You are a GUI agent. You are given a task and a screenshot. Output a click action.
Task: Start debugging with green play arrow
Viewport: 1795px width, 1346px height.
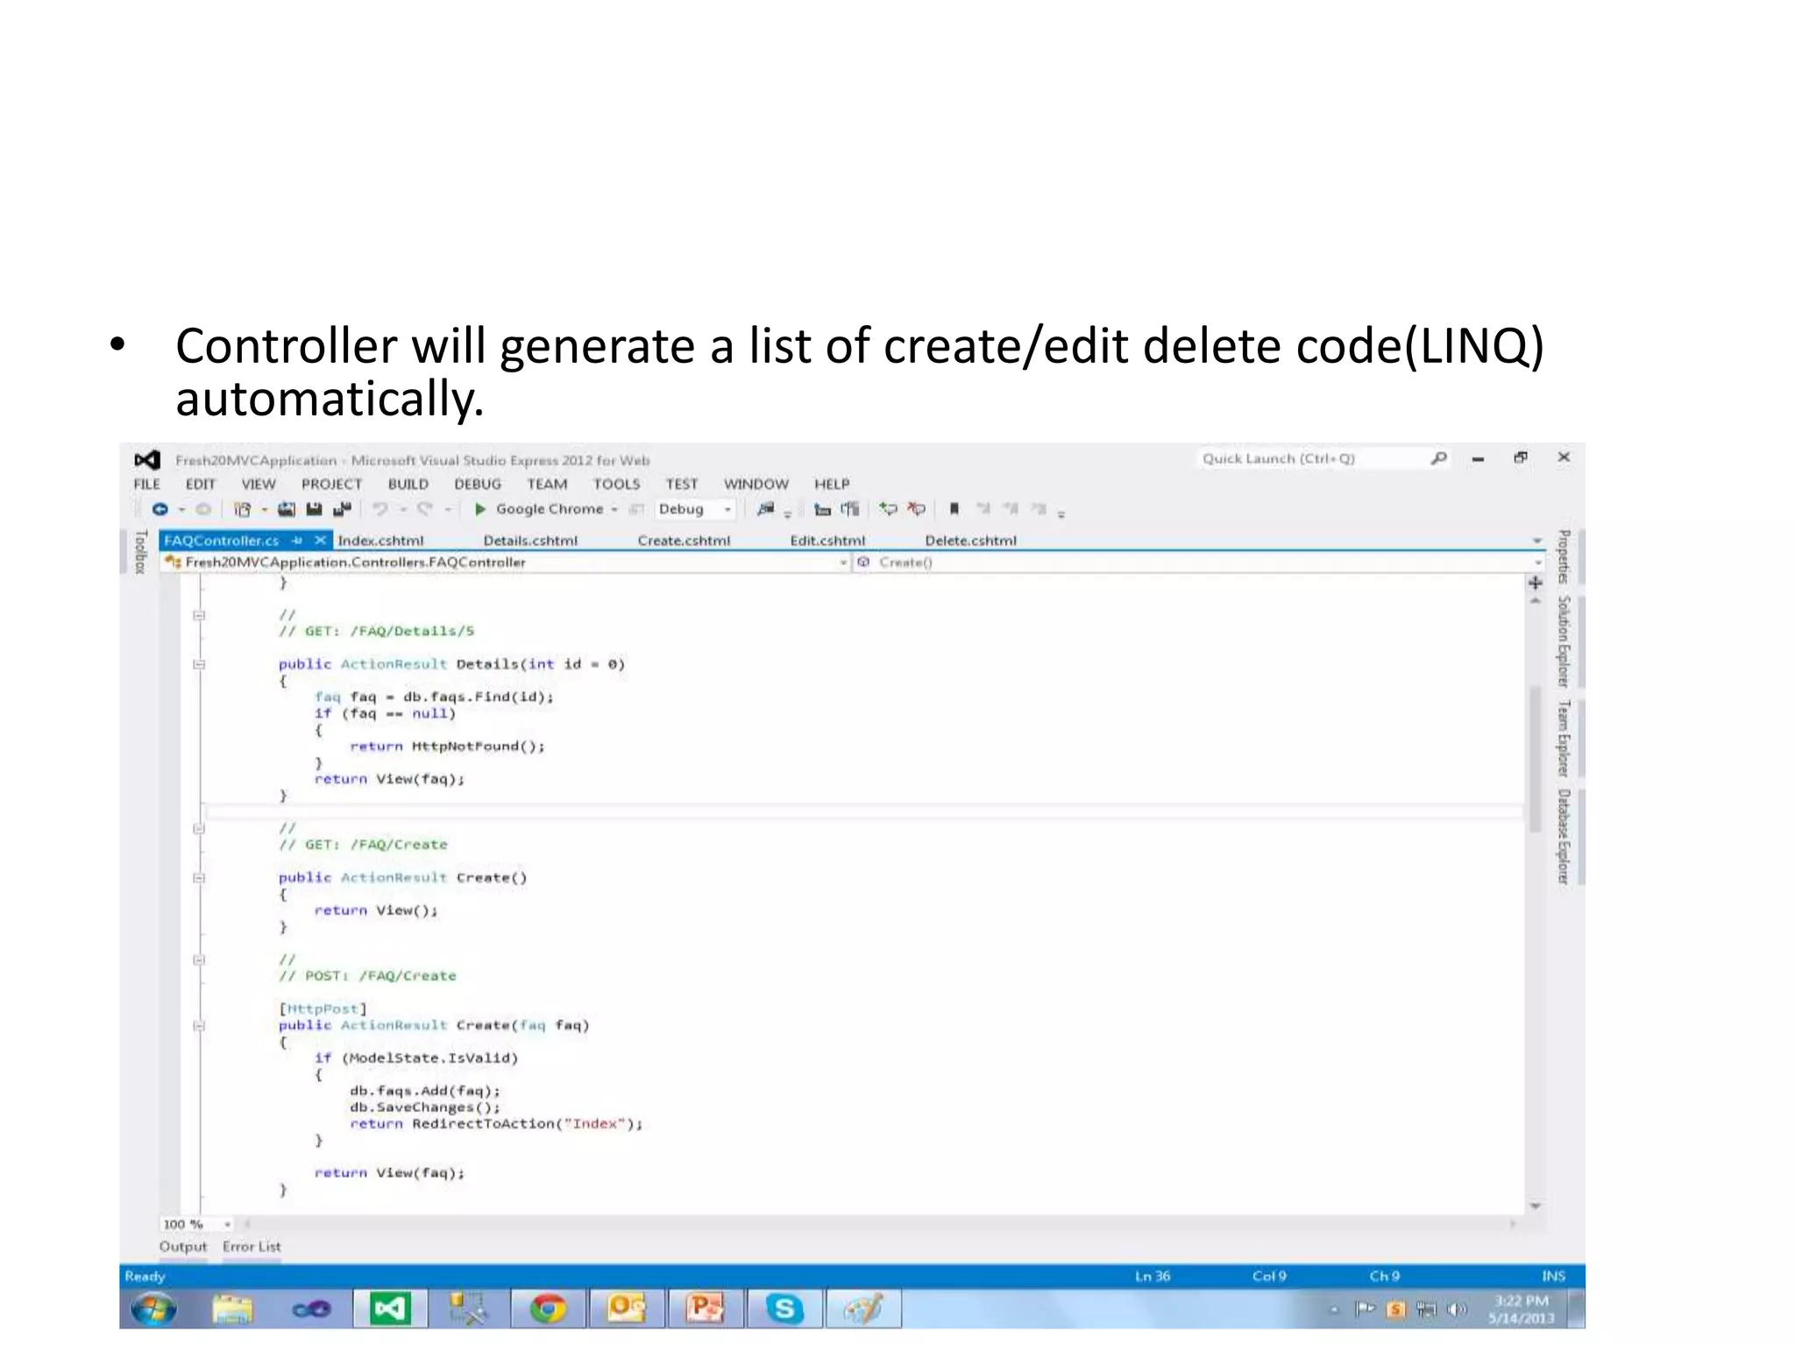(479, 509)
